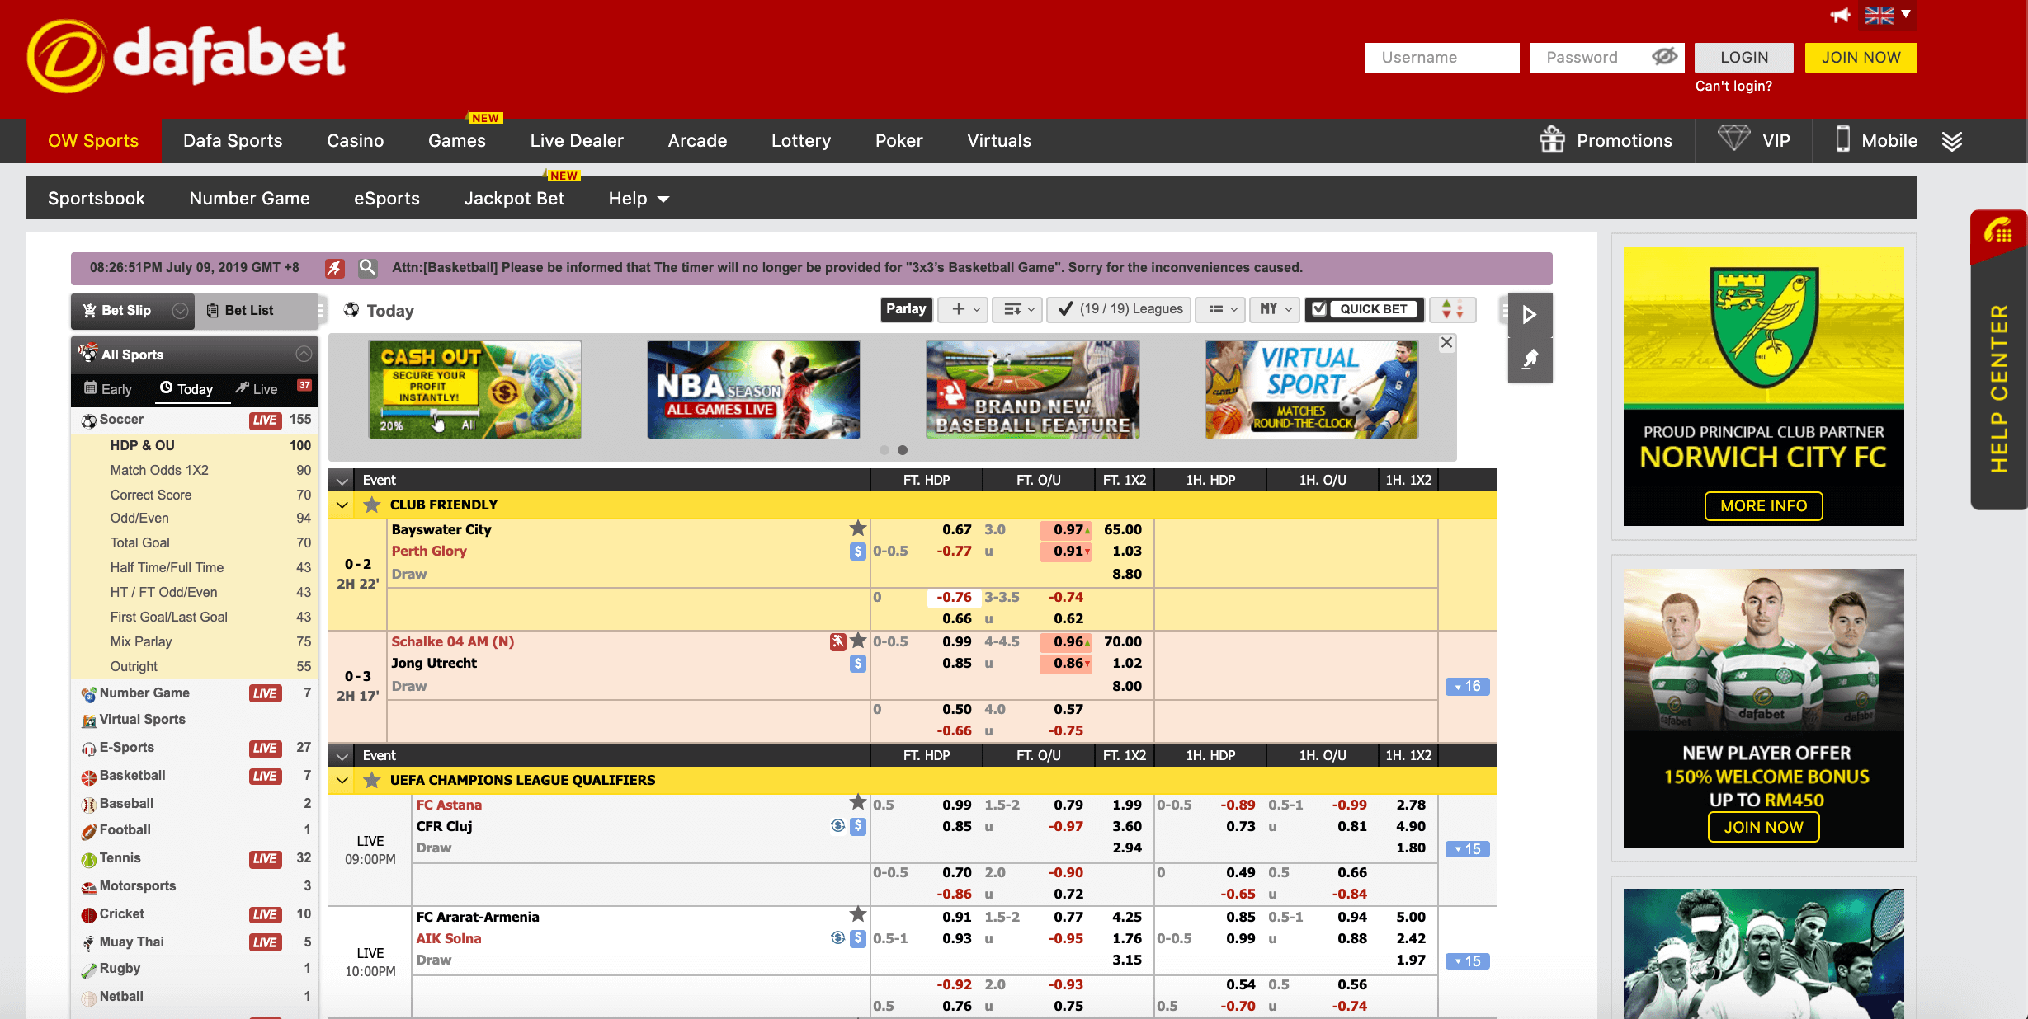Open the Live Dealer section

(x=577, y=140)
